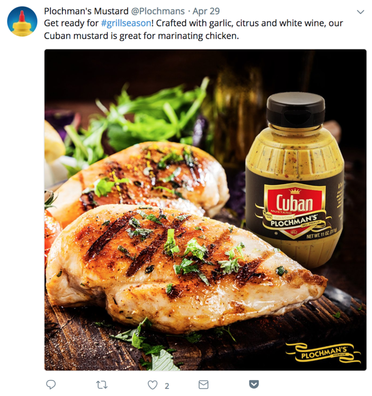Image resolution: width=372 pixels, height=396 pixels.
Task: Click the rear chicken breast in the photo
Action: [141, 177]
